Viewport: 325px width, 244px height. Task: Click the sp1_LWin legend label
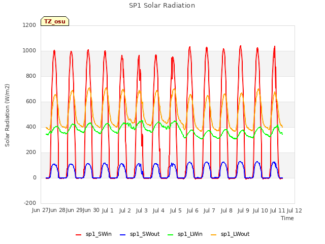[x=190, y=234]
